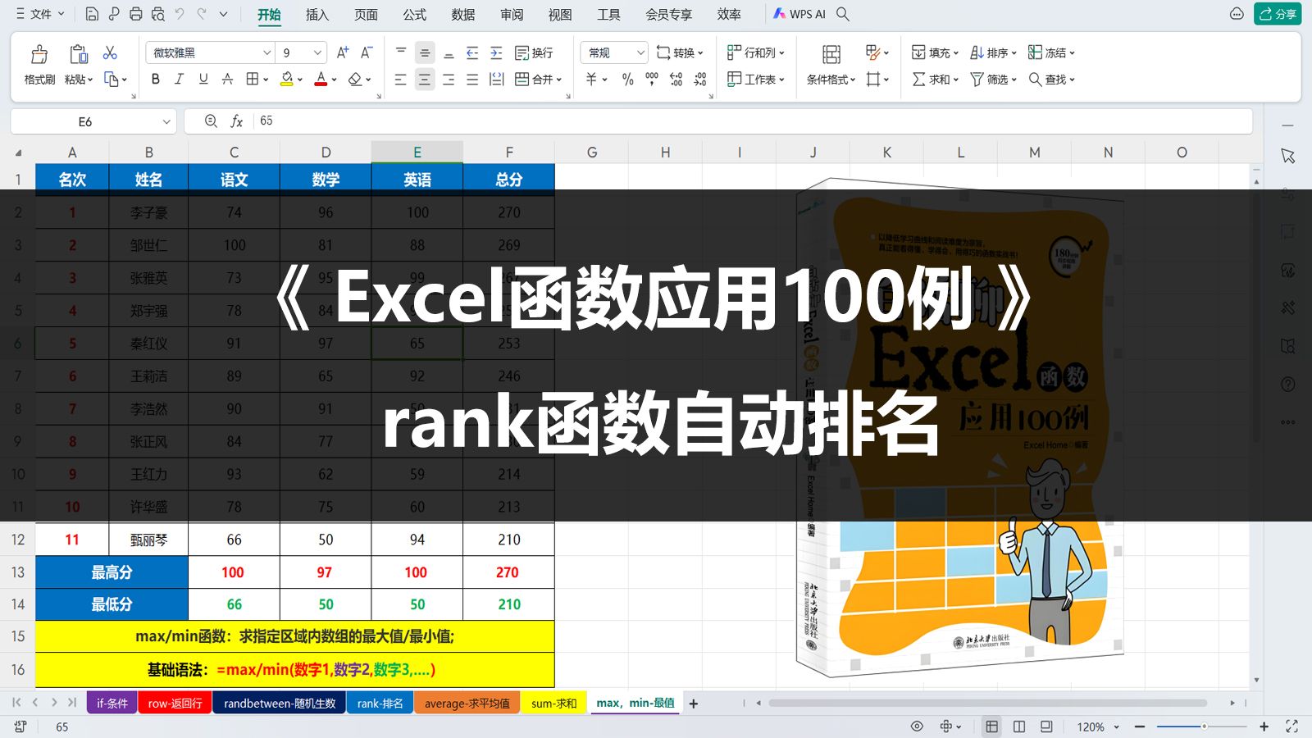1312x738 pixels.
Task: Toggle Bold formatting
Action: pyautogui.click(x=155, y=80)
